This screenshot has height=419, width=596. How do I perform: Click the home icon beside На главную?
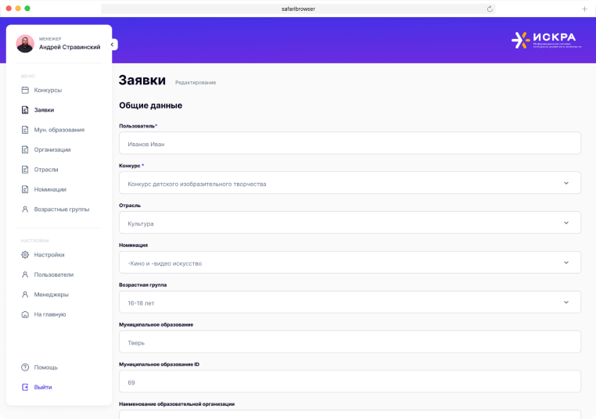[x=25, y=314]
